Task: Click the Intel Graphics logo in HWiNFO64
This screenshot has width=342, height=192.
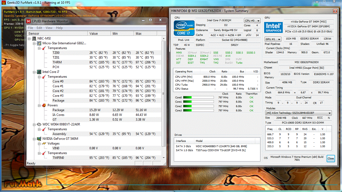Action: point(273,28)
